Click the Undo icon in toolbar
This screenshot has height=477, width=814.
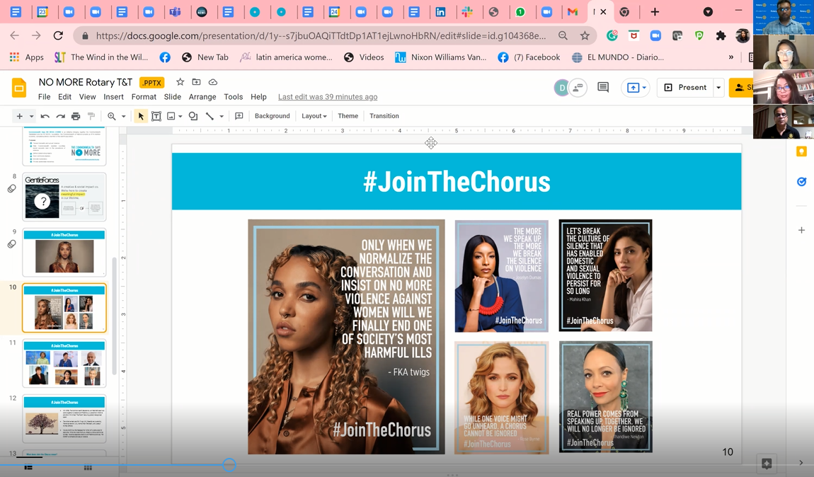45,116
